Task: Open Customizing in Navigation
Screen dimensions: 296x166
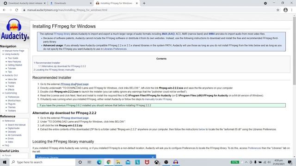Action: point(11,93)
